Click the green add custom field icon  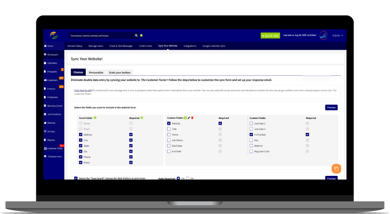(x=185, y=117)
